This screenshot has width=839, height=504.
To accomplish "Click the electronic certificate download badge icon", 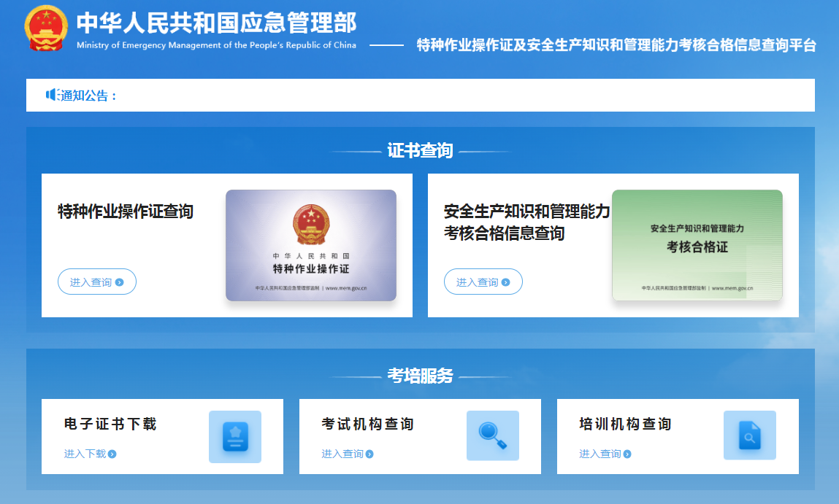I will [235, 436].
